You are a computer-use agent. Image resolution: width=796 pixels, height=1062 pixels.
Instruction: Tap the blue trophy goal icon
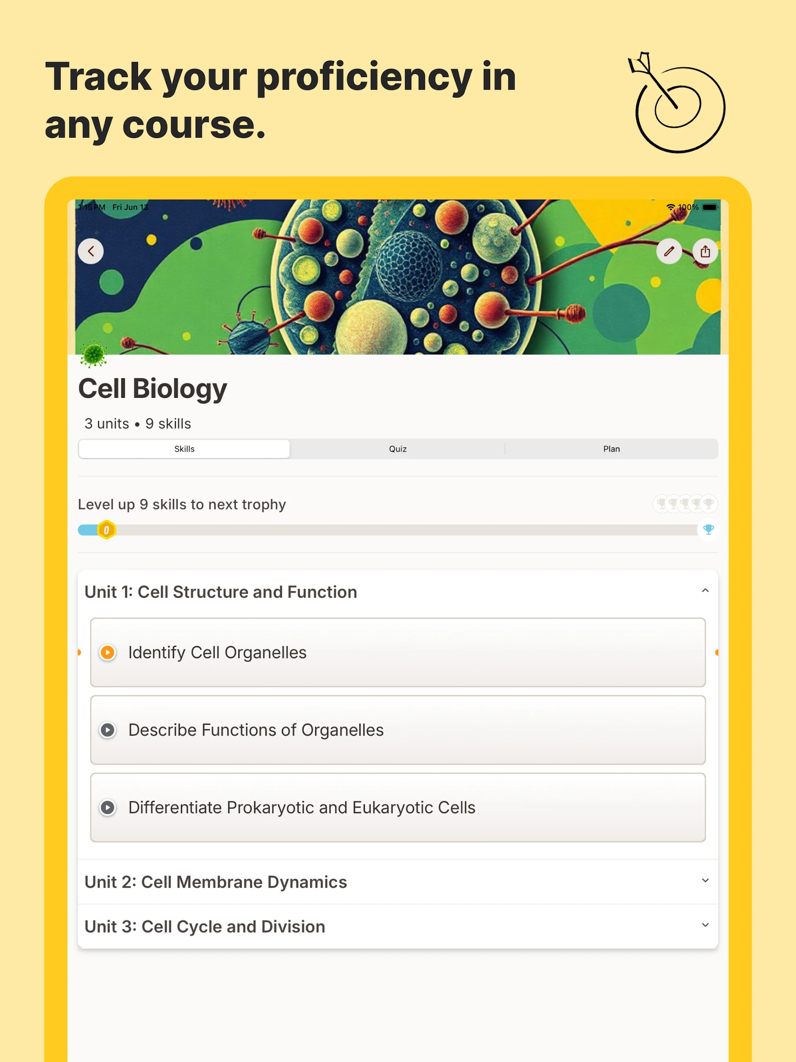click(708, 530)
